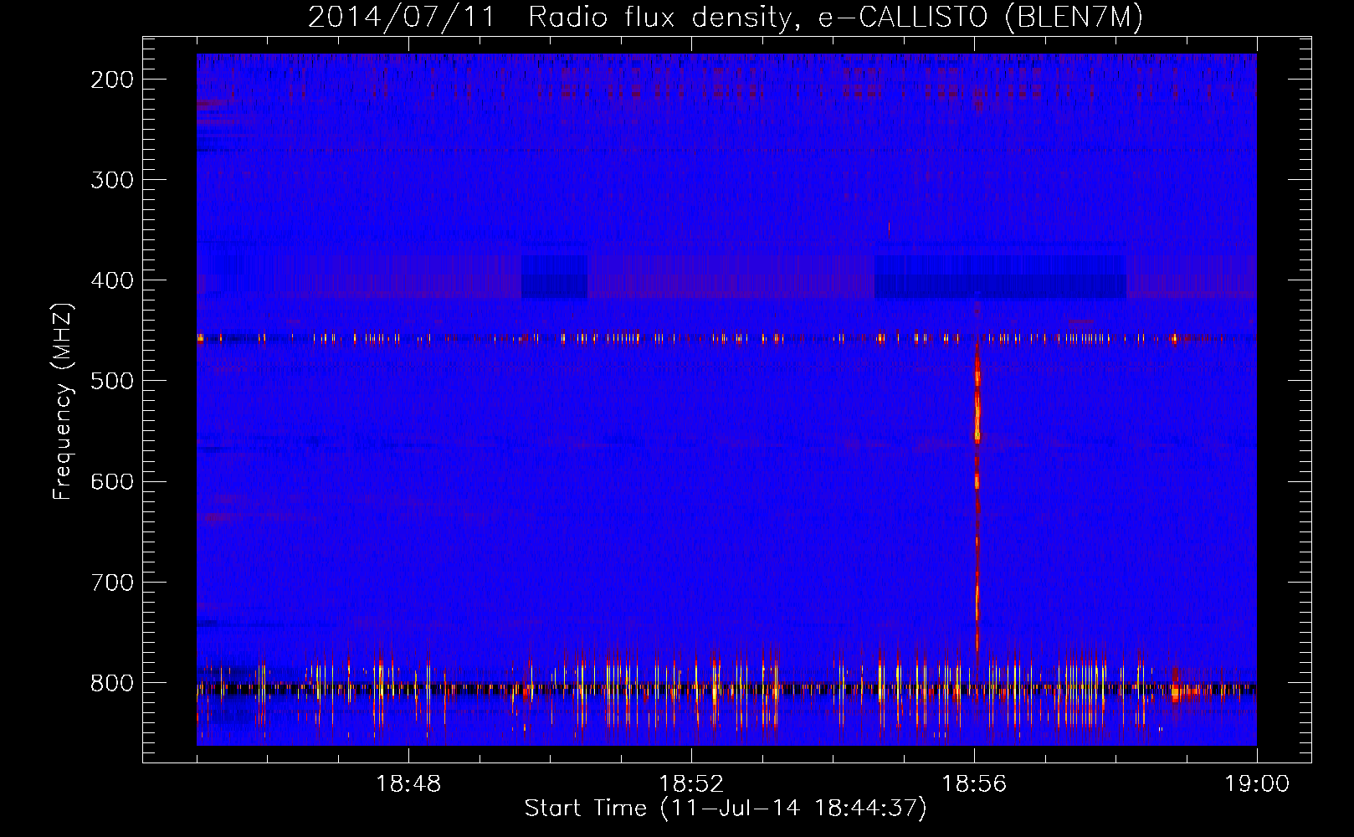Click the 'Start Time (11-Jul-14 18:44:37)' label
Screen dimensions: 1354x837
tap(726, 809)
